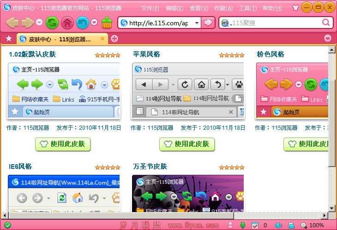Apply 1.02版默认皮肤 with 使用此皮肤 button
Screen dimensions: 337x230
tap(63, 144)
